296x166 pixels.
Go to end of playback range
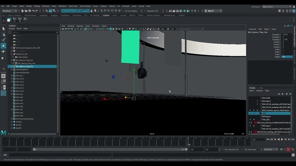click(293, 139)
